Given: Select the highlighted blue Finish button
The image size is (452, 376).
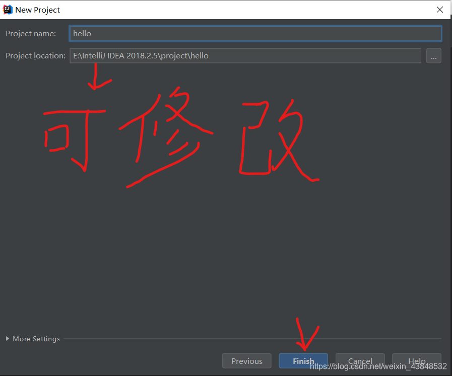Looking at the screenshot, I should click(303, 361).
